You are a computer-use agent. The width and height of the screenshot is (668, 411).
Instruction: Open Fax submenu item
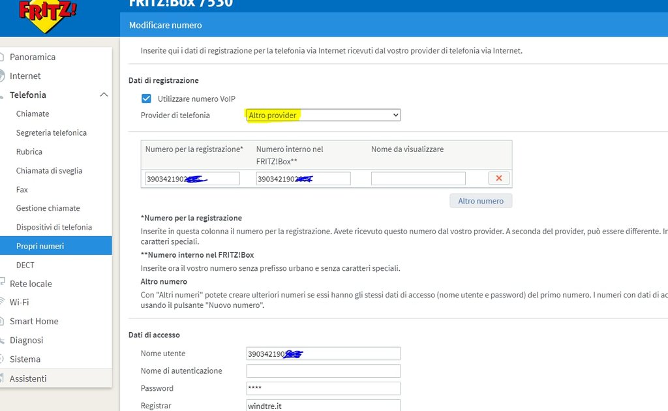22,190
